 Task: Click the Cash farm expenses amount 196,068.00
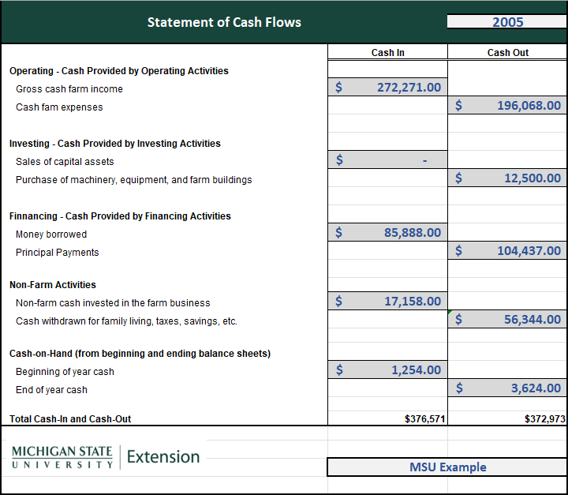[x=507, y=105]
